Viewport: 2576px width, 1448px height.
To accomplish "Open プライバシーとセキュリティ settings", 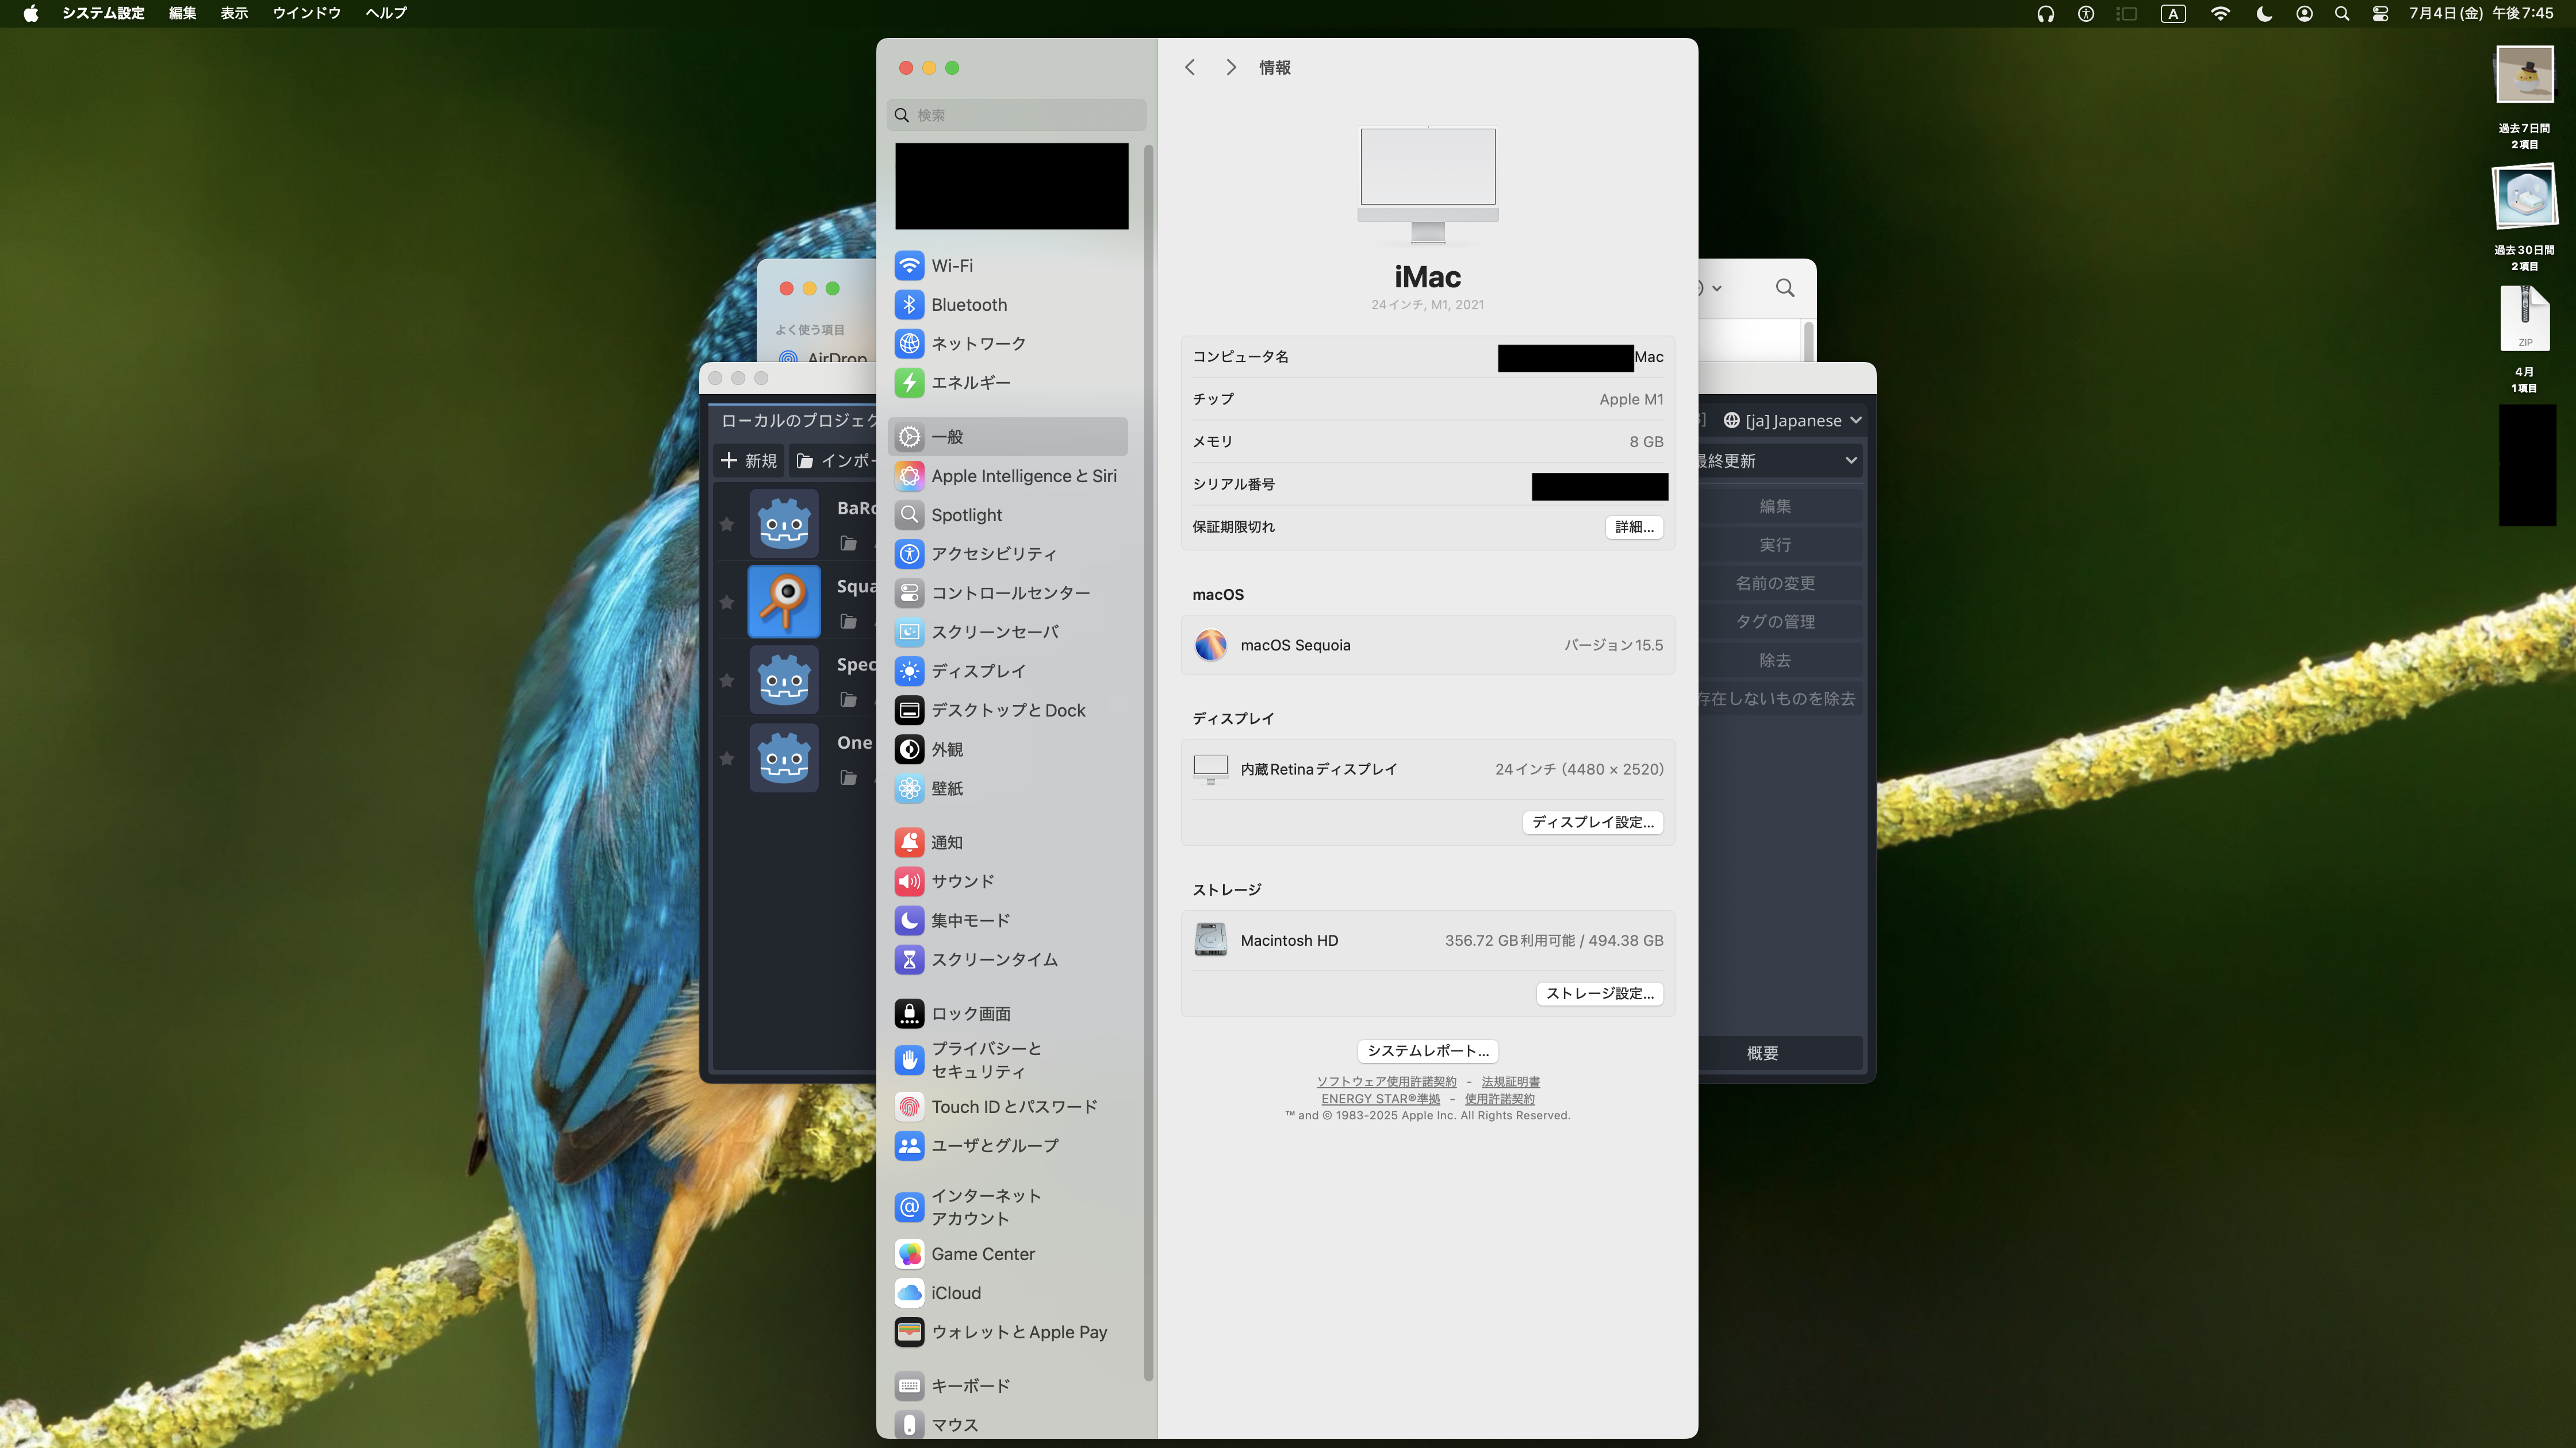I will click(x=1008, y=1060).
